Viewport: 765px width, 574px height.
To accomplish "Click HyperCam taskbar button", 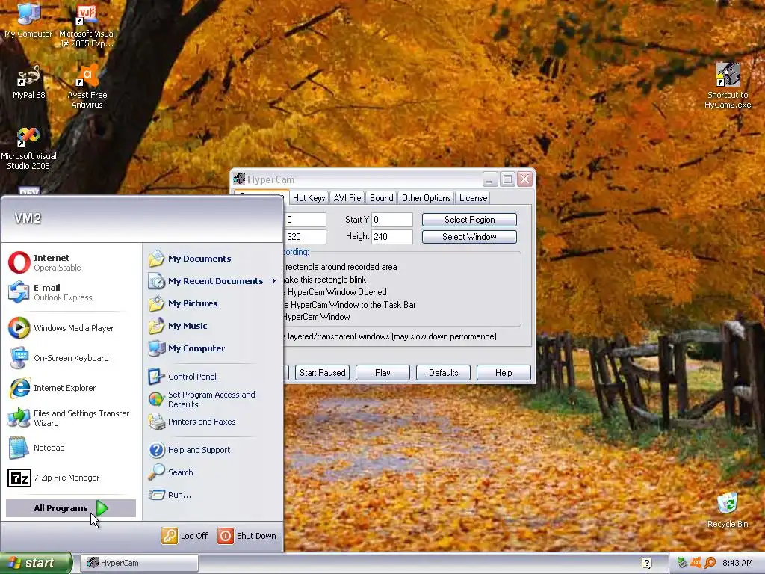I will coord(140,563).
